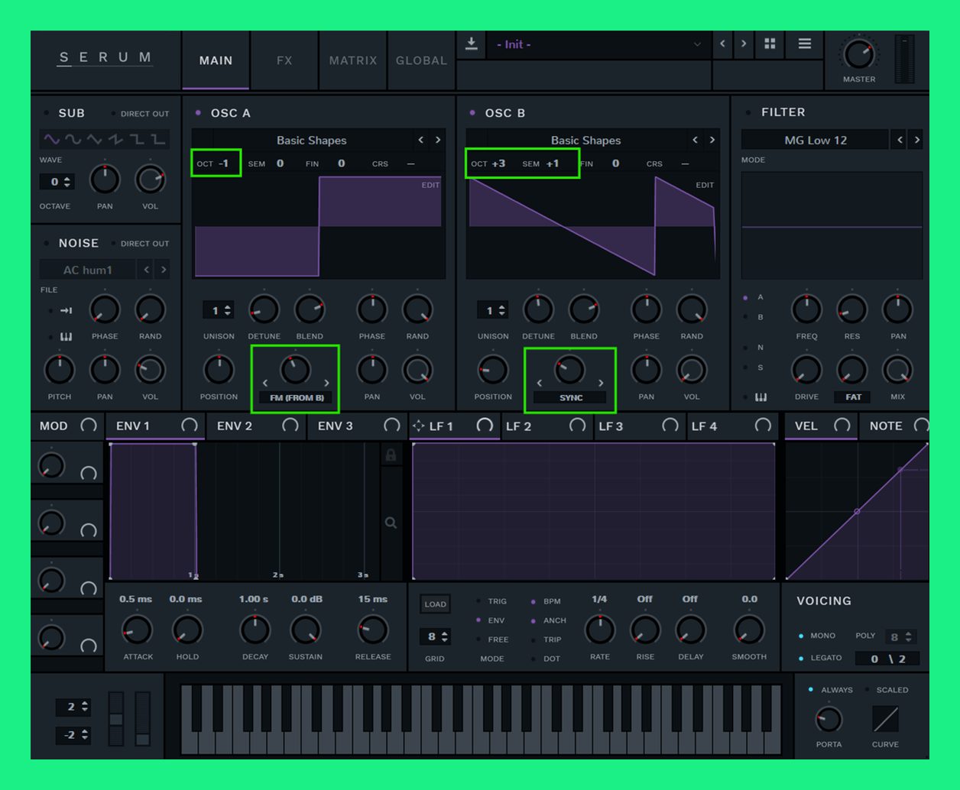
Task: Select next warp mode after SYNC
Action: pyautogui.click(x=601, y=383)
